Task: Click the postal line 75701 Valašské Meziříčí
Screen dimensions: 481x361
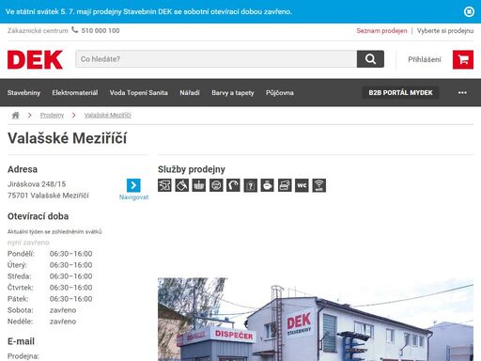Action: (x=48, y=196)
